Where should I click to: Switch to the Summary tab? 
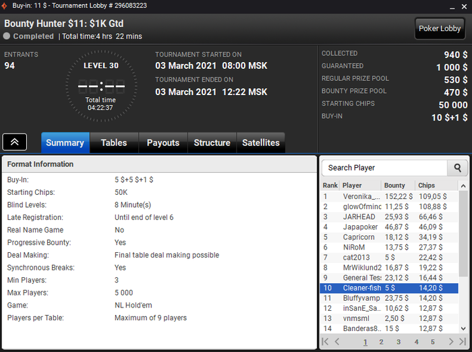[x=65, y=143]
